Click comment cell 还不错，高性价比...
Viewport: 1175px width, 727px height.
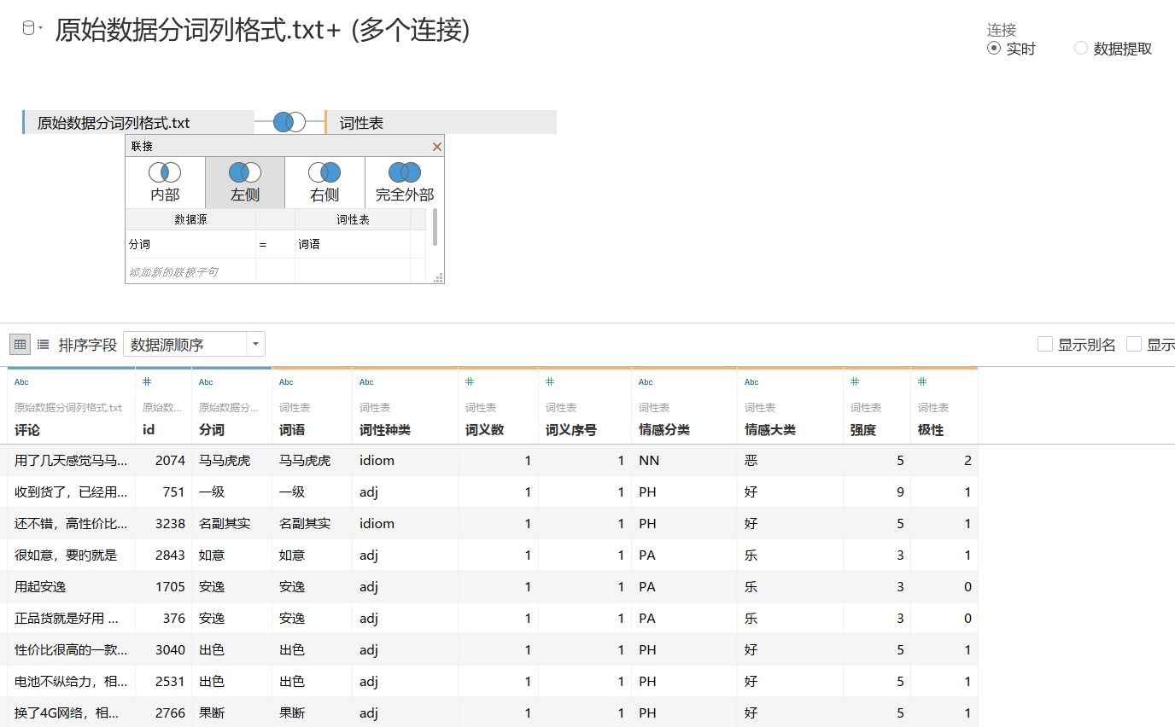pos(72,523)
